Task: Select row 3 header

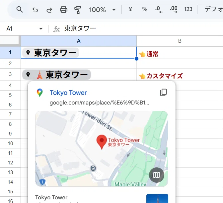Action: click(x=10, y=74)
